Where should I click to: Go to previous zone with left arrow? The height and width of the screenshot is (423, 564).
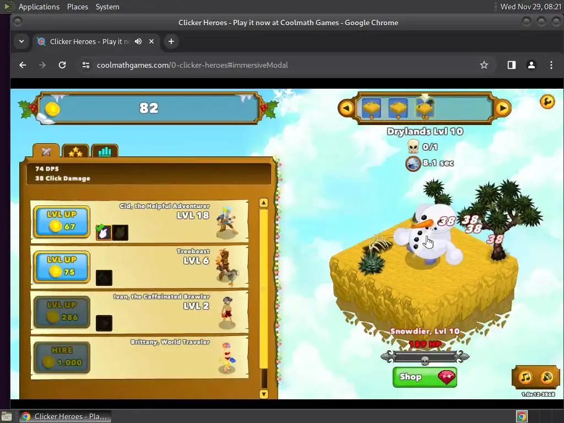346,108
